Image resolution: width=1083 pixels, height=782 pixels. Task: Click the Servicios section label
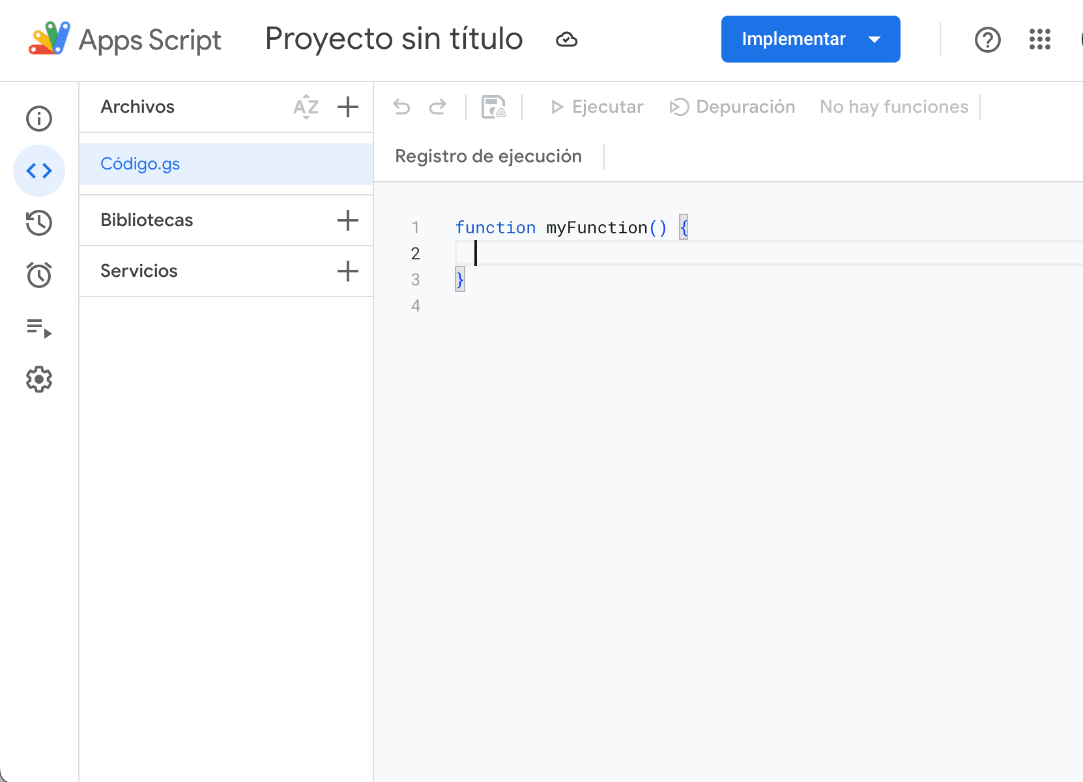coord(139,271)
